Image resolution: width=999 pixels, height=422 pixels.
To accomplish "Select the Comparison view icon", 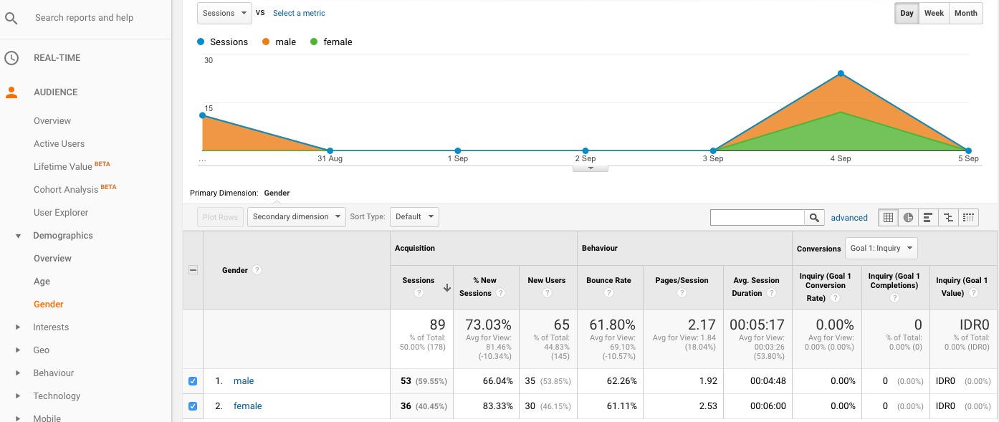I will click(x=948, y=218).
